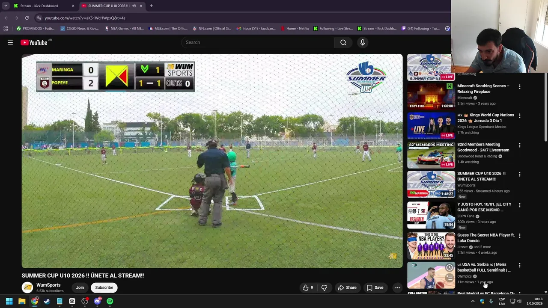Open Guess The Secret NBA Player title
The height and width of the screenshot is (308, 548).
[x=486, y=238]
